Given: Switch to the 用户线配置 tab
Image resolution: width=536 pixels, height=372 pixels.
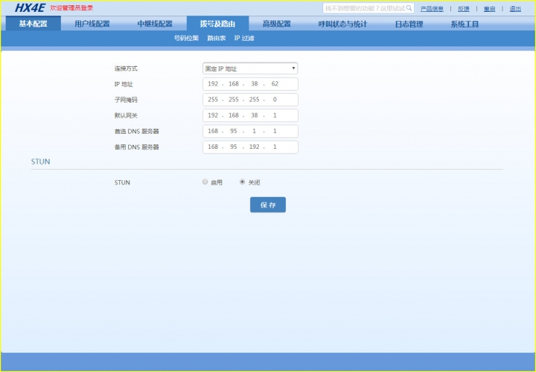Looking at the screenshot, I should (x=92, y=24).
